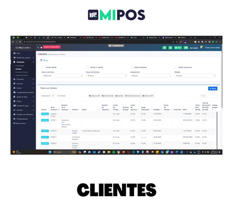
Task: Select the Clientes submenu item
Action: point(18,69)
